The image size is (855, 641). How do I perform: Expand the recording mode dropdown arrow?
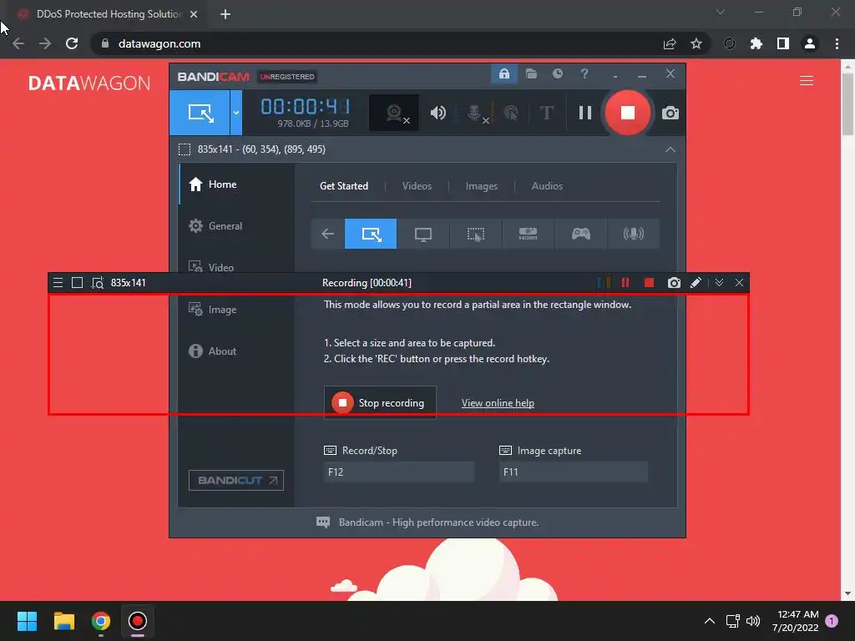236,113
